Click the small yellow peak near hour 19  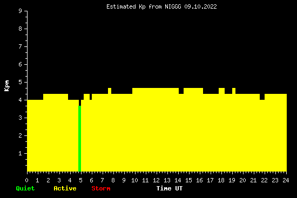(234, 91)
